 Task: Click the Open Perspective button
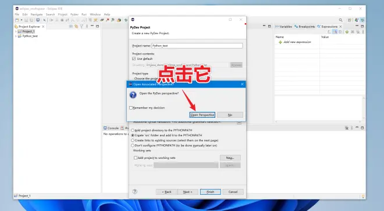(x=202, y=115)
